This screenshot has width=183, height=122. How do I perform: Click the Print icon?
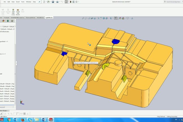coord(57,2)
